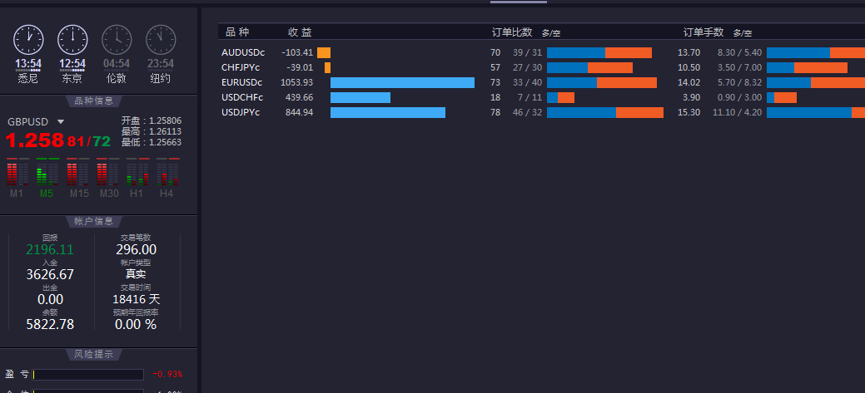Select the AUDUSDc symbol row

tap(543, 53)
